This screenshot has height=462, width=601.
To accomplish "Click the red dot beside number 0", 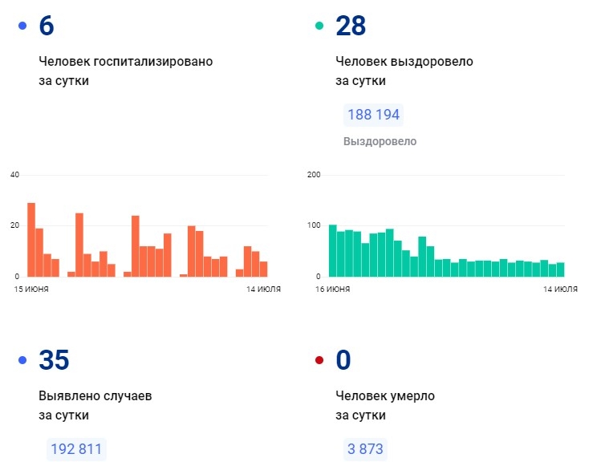I will [x=319, y=361].
